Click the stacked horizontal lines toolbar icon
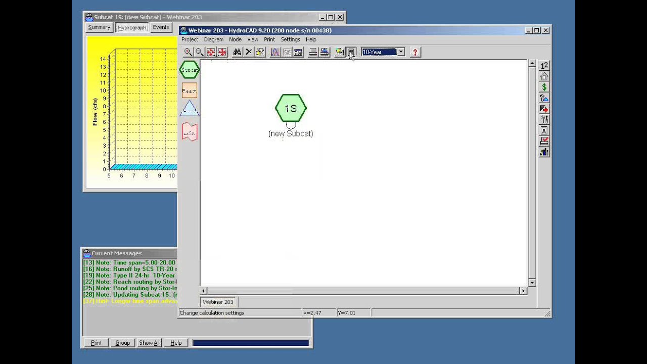The height and width of the screenshot is (364, 647). point(313,52)
